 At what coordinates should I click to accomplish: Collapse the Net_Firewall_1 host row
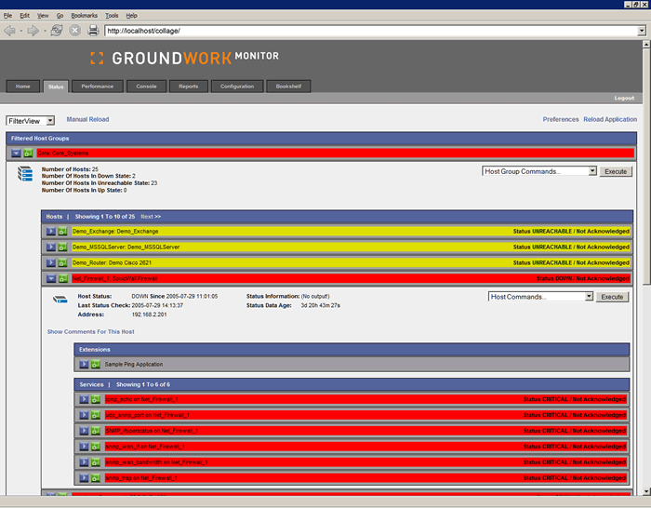click(x=50, y=279)
